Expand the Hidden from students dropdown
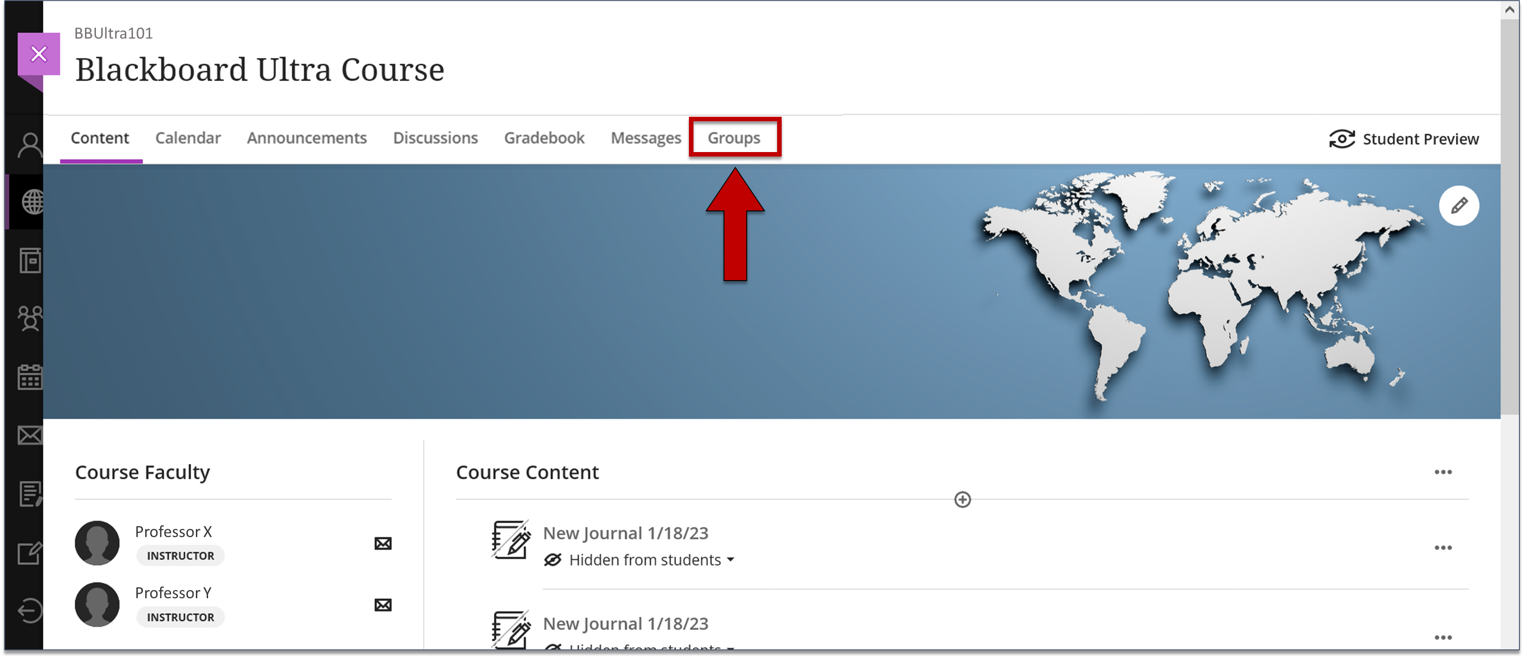1524x658 pixels. 731,560
